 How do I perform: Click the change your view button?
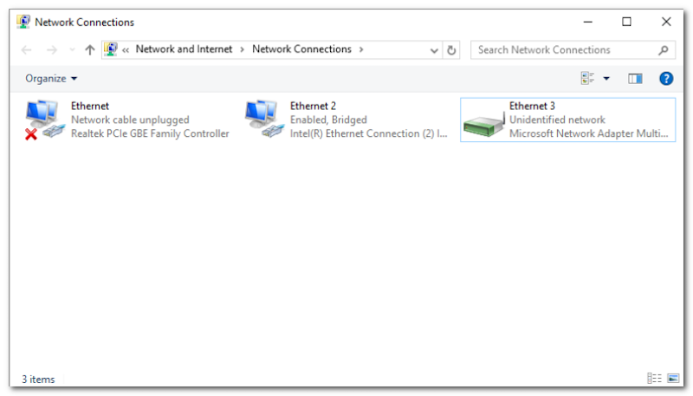[x=588, y=79]
